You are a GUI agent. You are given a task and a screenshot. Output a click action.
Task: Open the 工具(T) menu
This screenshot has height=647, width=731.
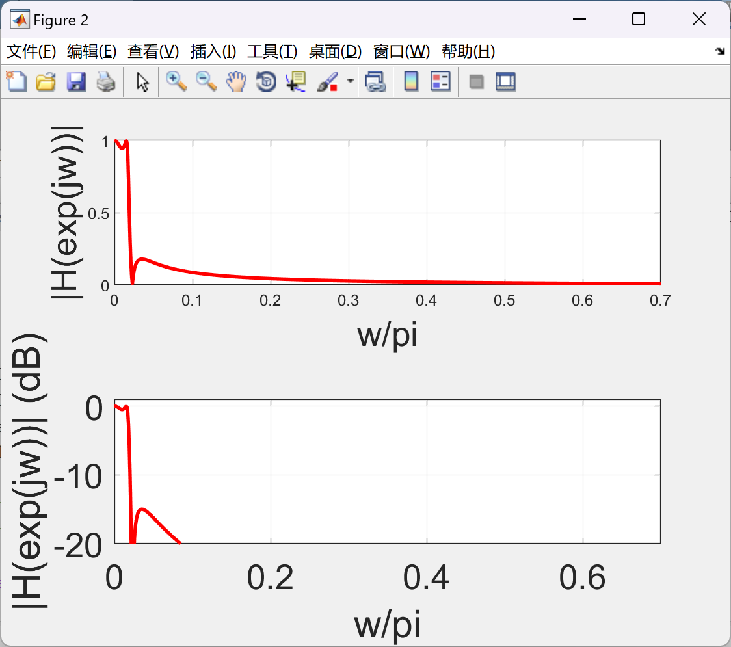click(x=272, y=51)
